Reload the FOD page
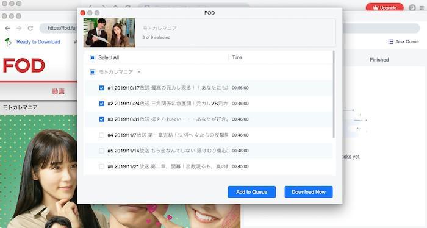 30,28
